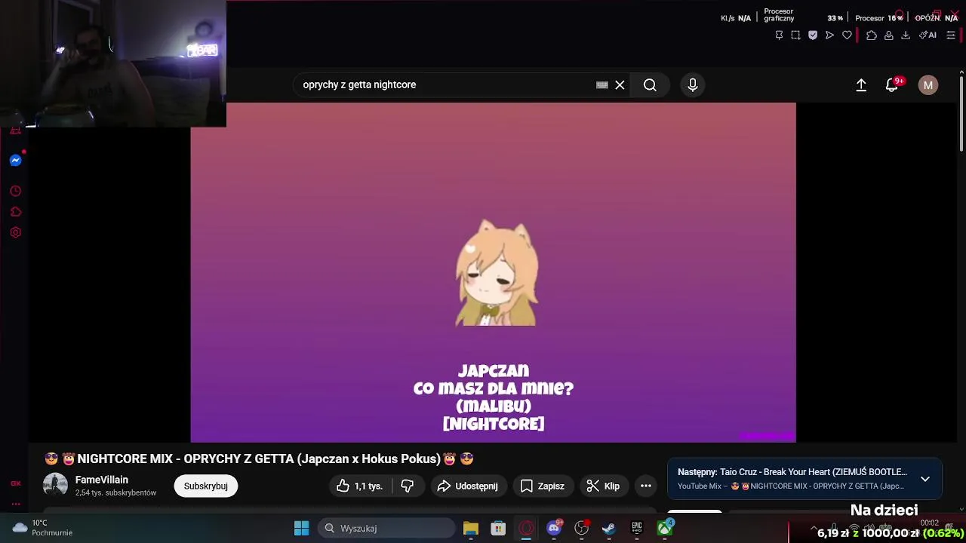966x543 pixels.
Task: Click the pinboard pin icon in toolbar
Action: pyautogui.click(x=779, y=35)
